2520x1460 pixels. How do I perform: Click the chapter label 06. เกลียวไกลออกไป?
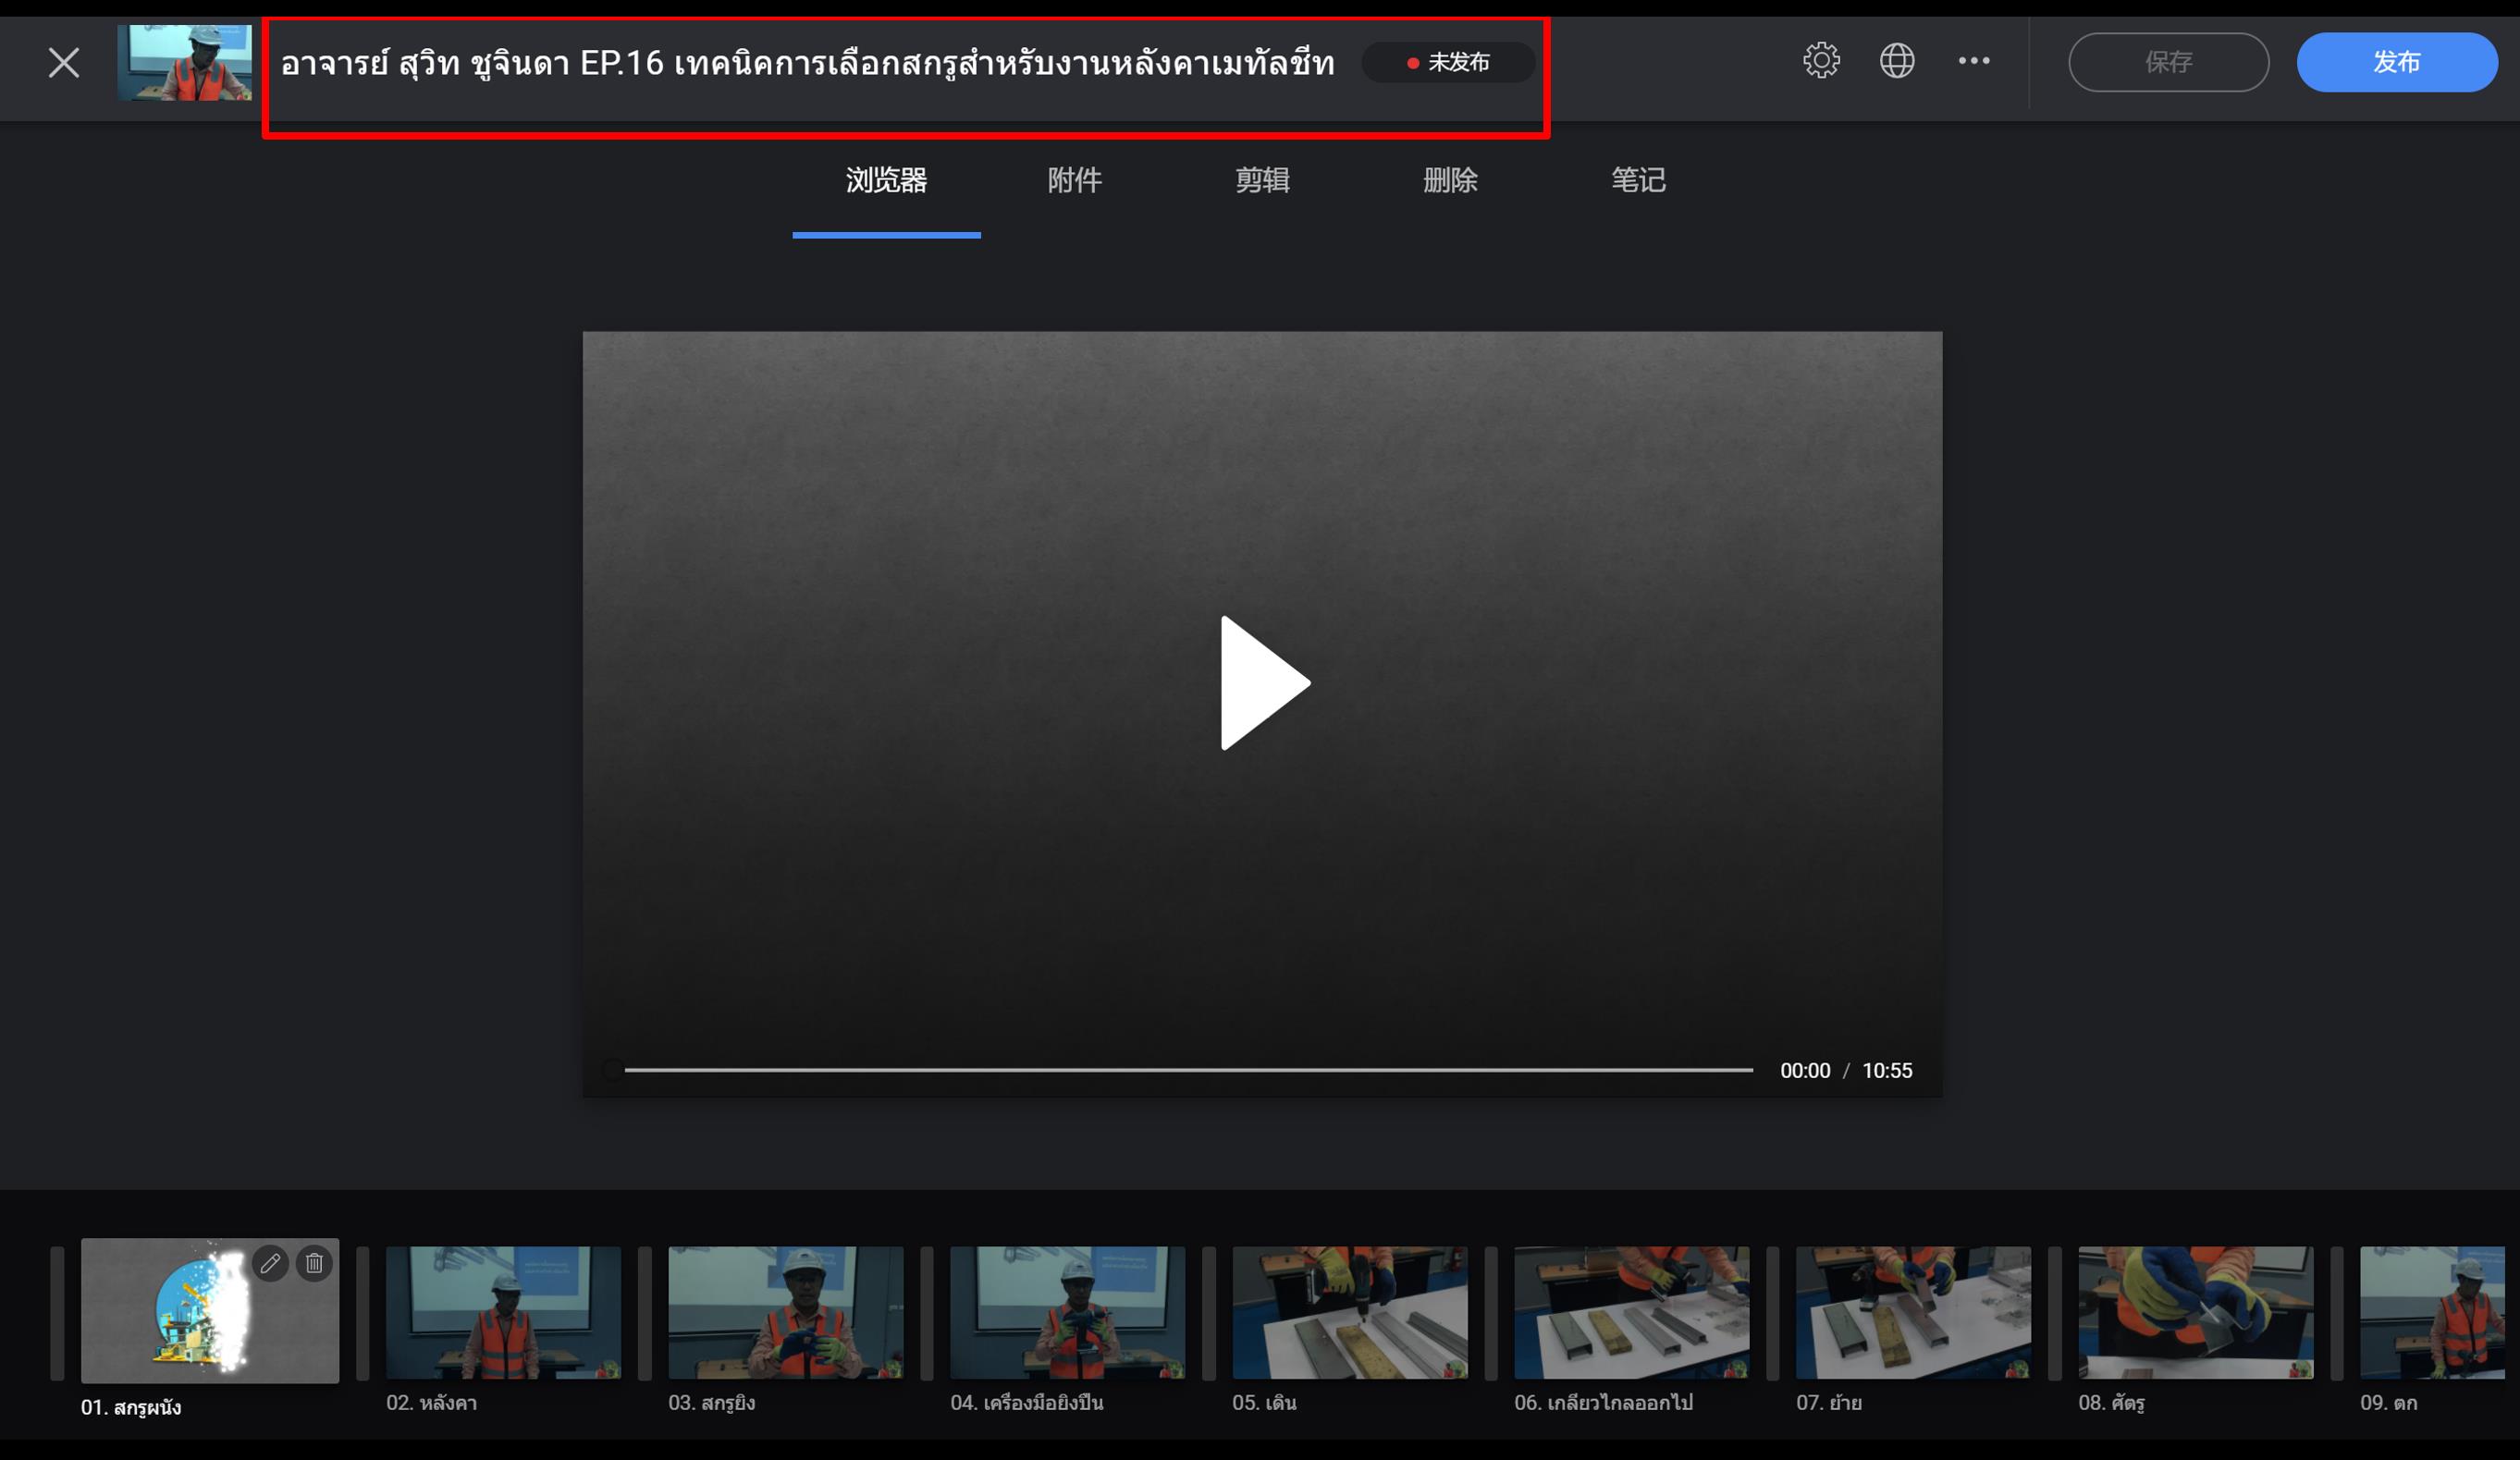click(x=1603, y=1402)
